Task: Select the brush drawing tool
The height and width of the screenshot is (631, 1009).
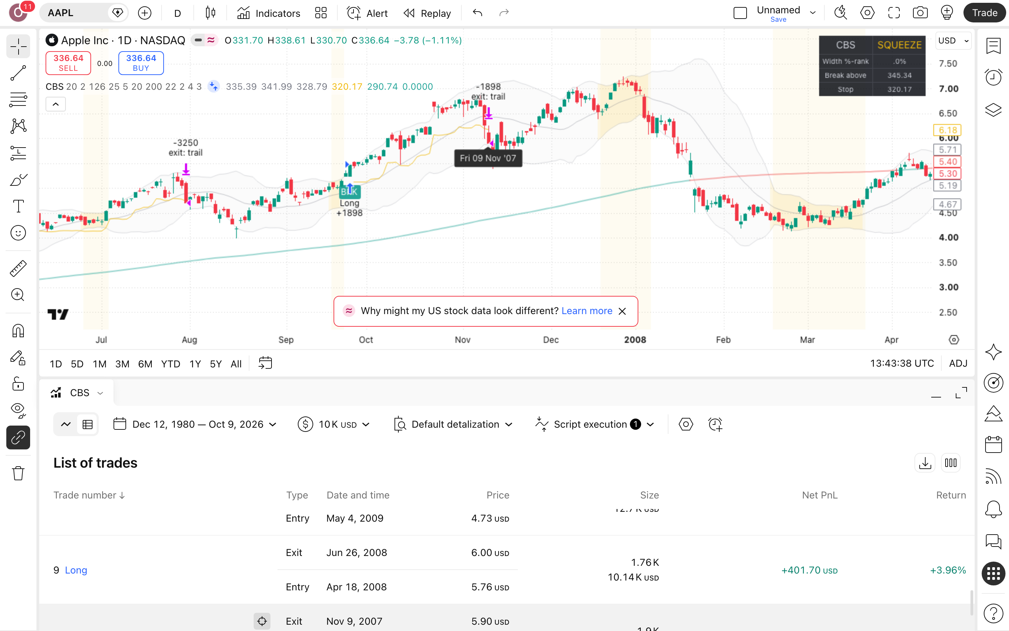Action: [18, 179]
